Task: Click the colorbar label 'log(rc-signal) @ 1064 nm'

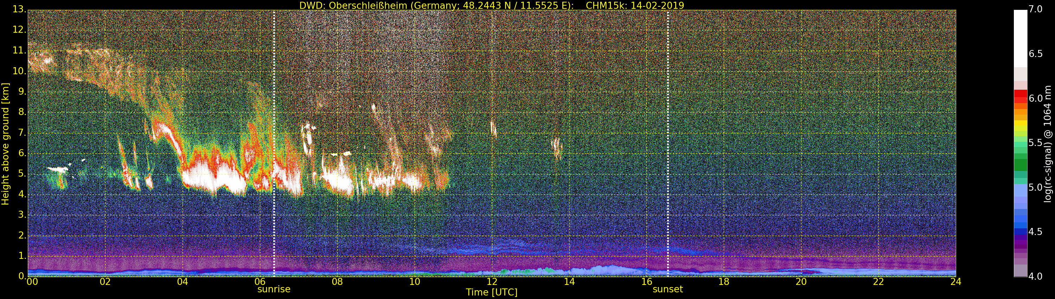Action: click(x=1047, y=144)
